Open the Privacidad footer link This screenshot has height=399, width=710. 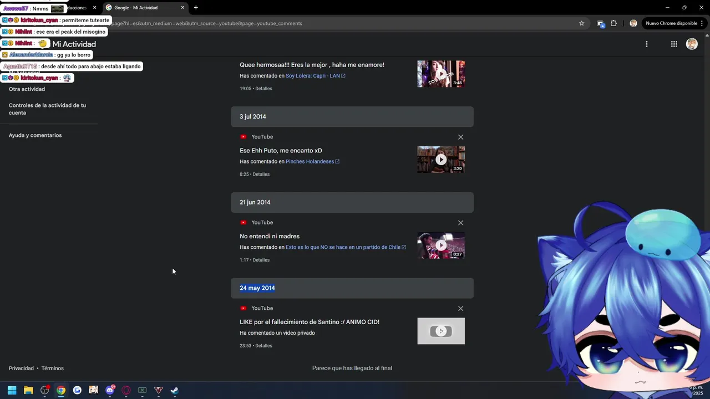pyautogui.click(x=21, y=369)
